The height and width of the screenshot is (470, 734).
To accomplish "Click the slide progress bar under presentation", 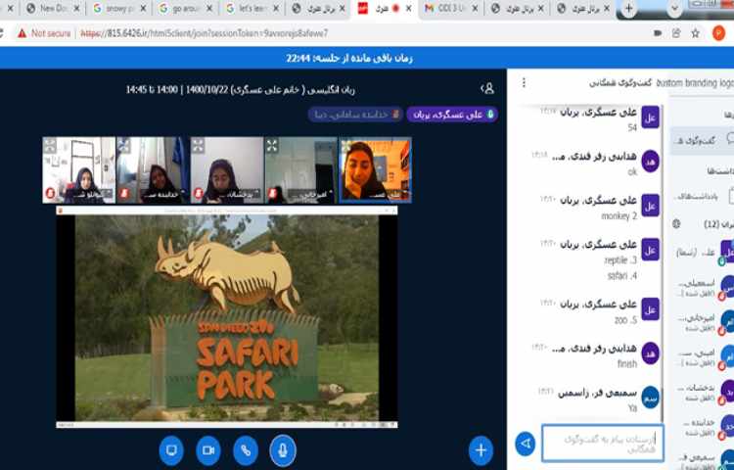I will 227,425.
